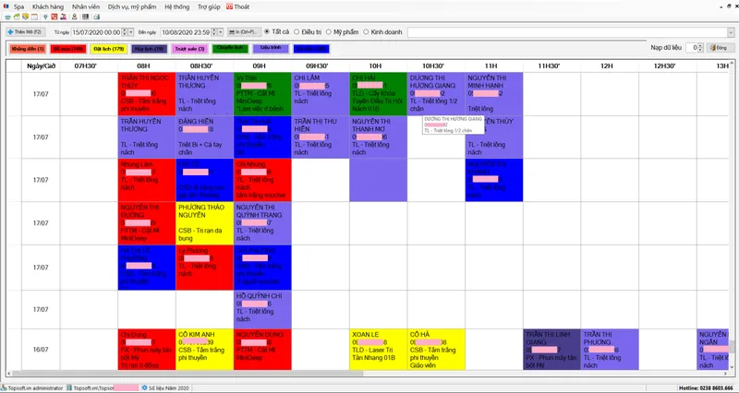Viewport: 739px width, 393px height.
Task: Click the printer toolbar icon
Action: 96,17
